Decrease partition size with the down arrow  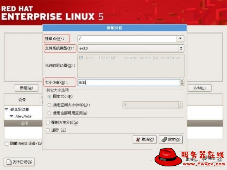coord(182,84)
